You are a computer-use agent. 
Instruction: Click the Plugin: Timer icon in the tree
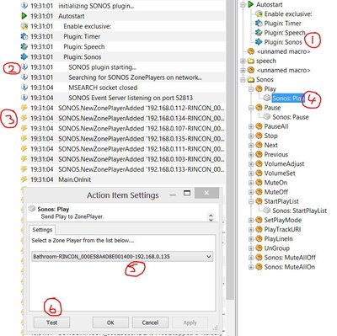tap(259, 24)
